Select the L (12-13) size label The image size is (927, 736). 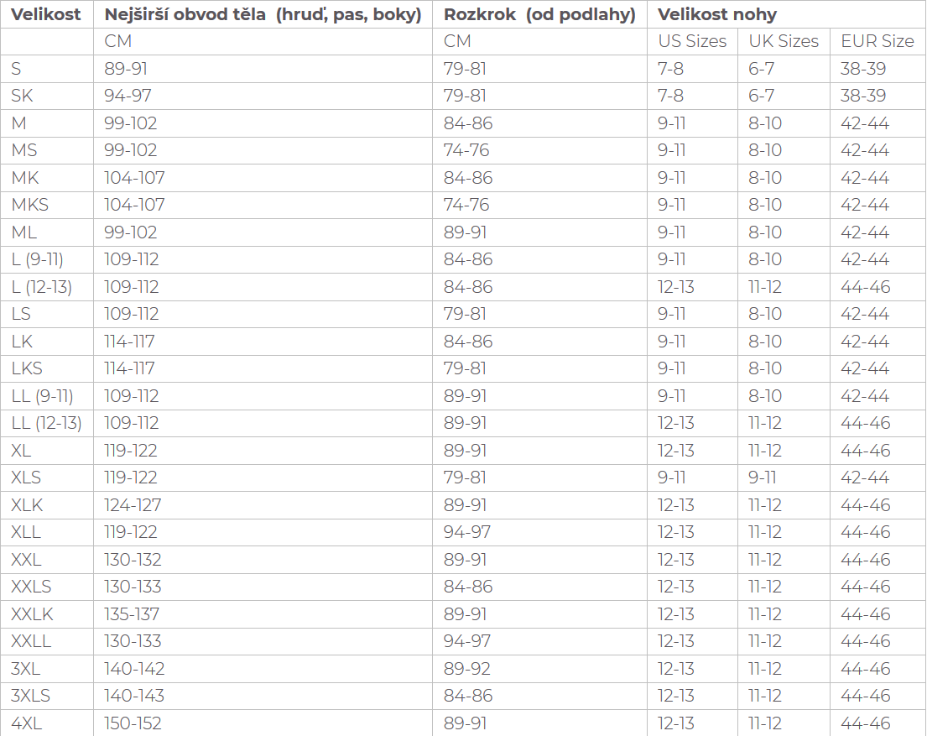tap(42, 287)
